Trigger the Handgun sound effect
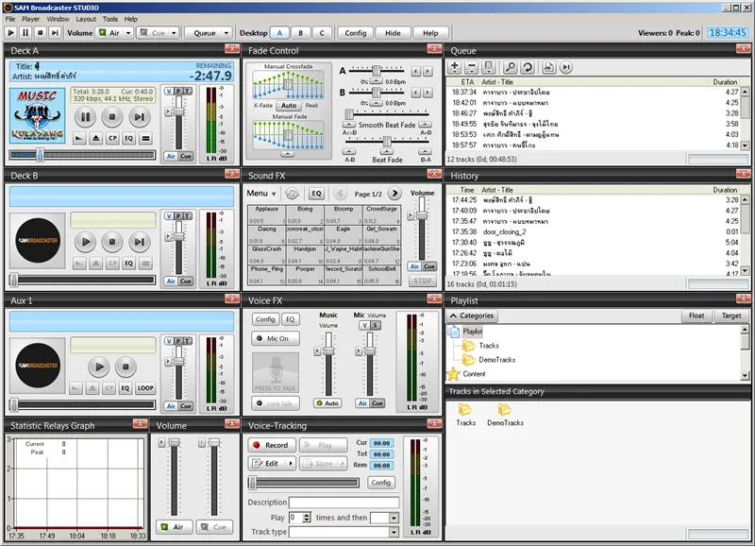Screen dimensions: 755x546 point(305,254)
